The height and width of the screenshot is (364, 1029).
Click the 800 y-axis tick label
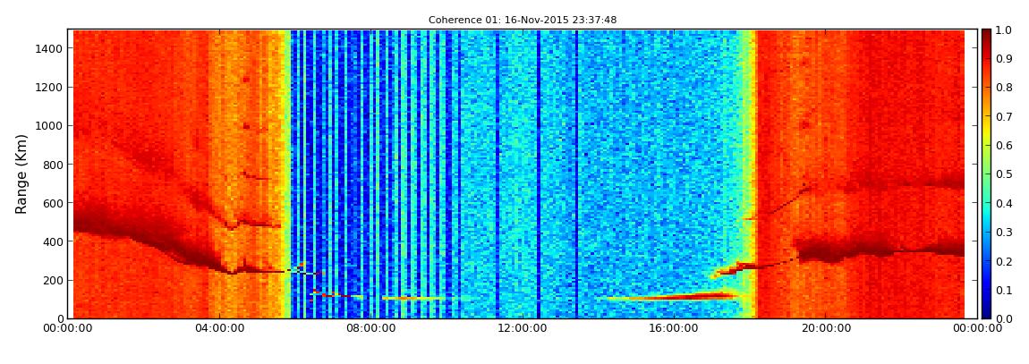click(x=53, y=165)
